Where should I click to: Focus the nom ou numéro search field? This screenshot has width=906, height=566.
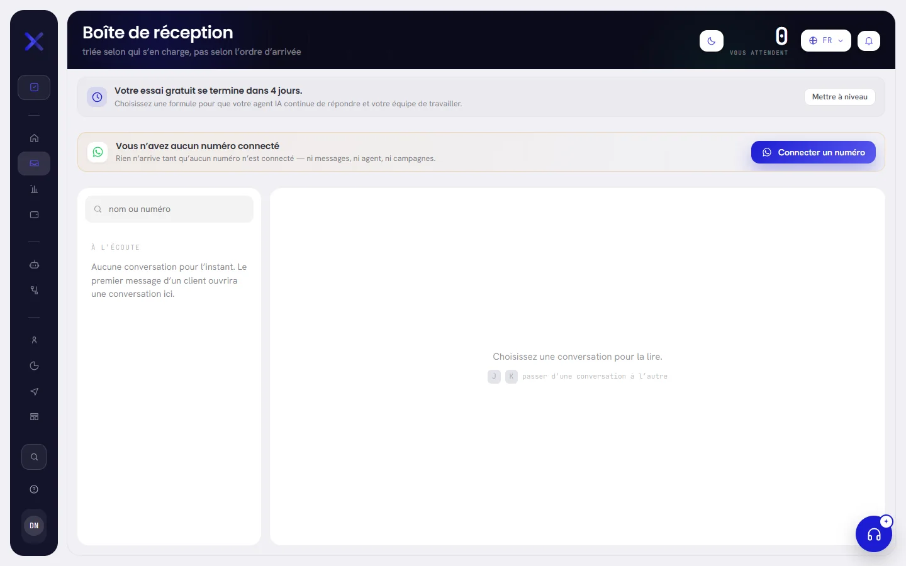tap(169, 209)
